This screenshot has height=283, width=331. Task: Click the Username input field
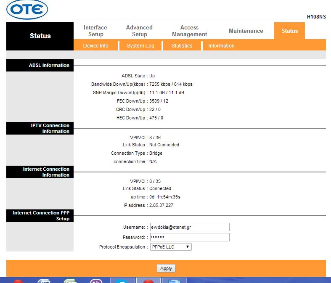coord(190,227)
